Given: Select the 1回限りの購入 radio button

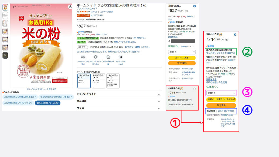Looking at the screenshot, I should pyautogui.click(x=194, y=6).
